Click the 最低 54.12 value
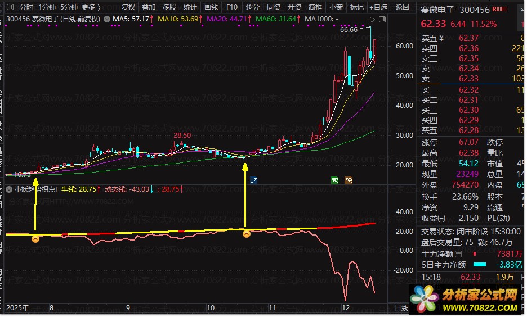Viewport: 527px width, 317px height. coord(468,164)
